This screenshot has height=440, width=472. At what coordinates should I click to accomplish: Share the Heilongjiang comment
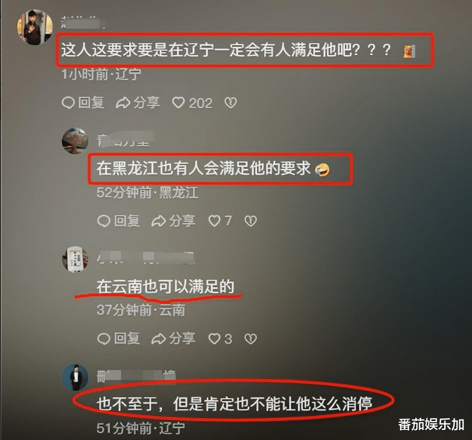(173, 221)
